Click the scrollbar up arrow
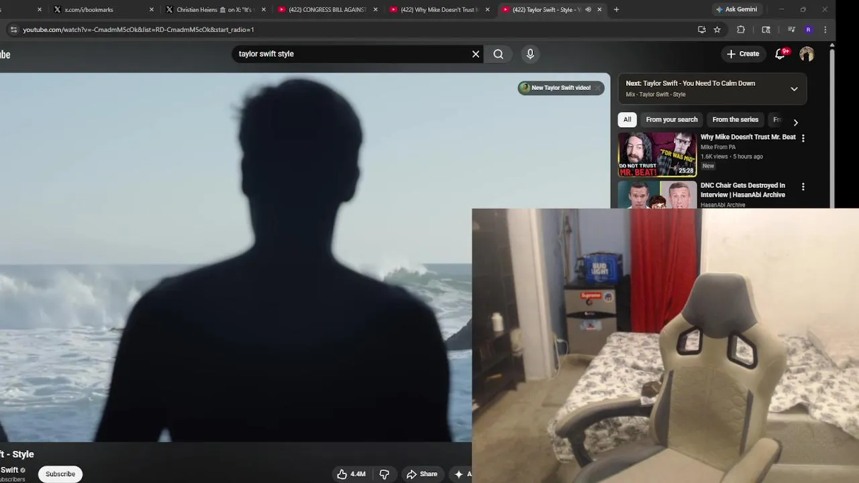This screenshot has width=859, height=483. (832, 45)
